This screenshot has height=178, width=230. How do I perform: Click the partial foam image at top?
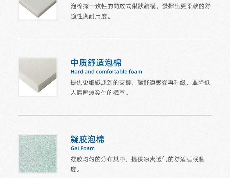38,10
